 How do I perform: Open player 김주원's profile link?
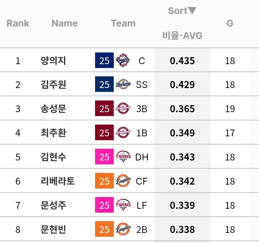click(53, 85)
